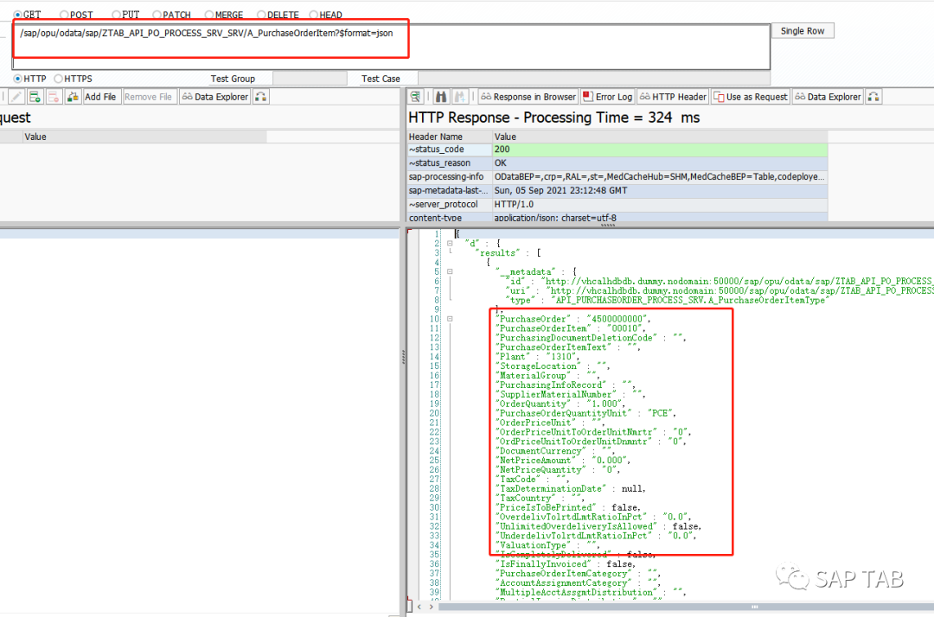This screenshot has height=617, width=934.
Task: Click the Test Group input field
Action: pyautogui.click(x=310, y=79)
